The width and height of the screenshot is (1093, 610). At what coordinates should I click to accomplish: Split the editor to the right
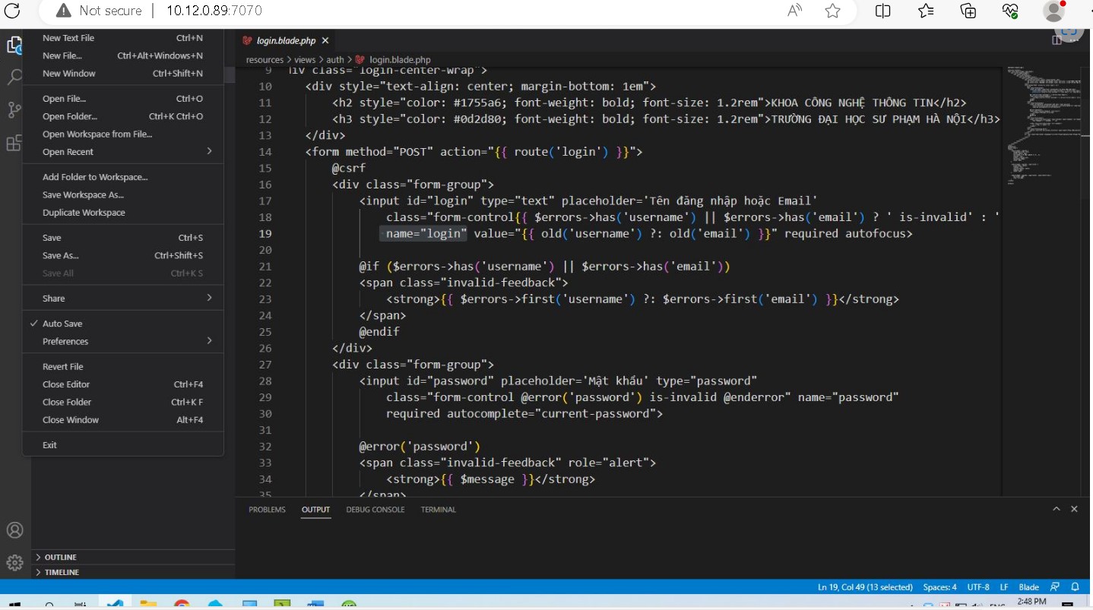[1057, 40]
